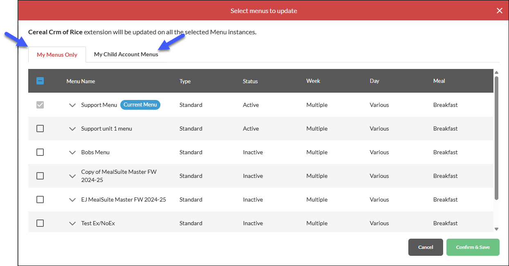Click scrollbar up arrow in menu list
This screenshot has width=509, height=266.
tap(496, 73)
